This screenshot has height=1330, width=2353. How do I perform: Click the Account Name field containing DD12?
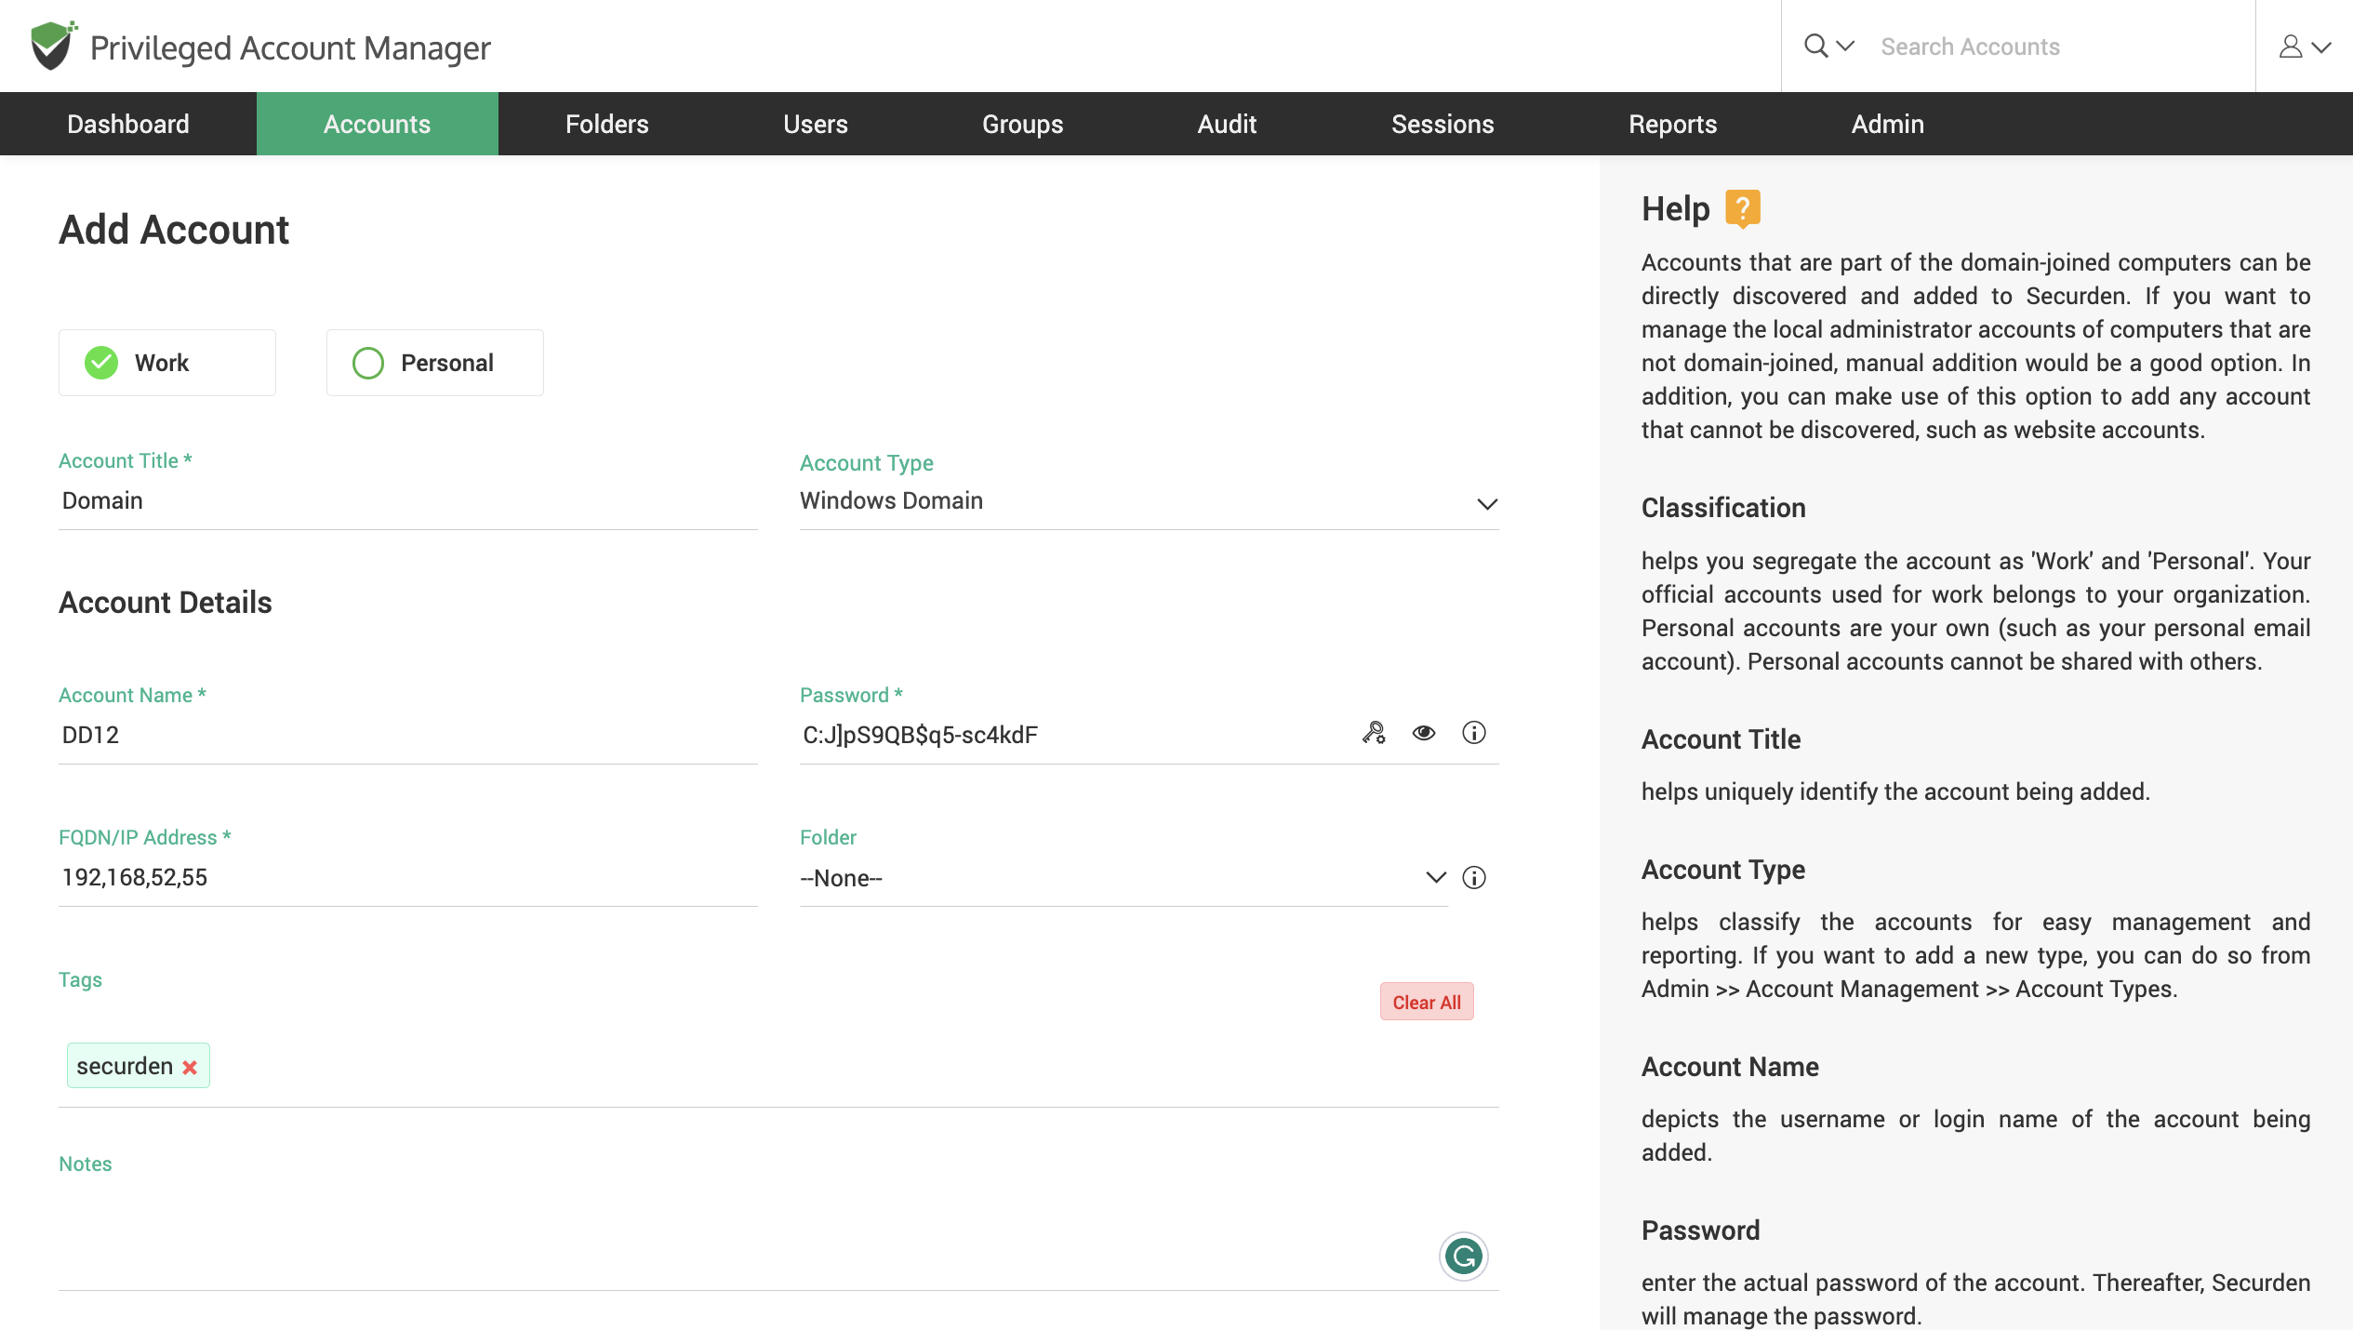[x=408, y=735]
